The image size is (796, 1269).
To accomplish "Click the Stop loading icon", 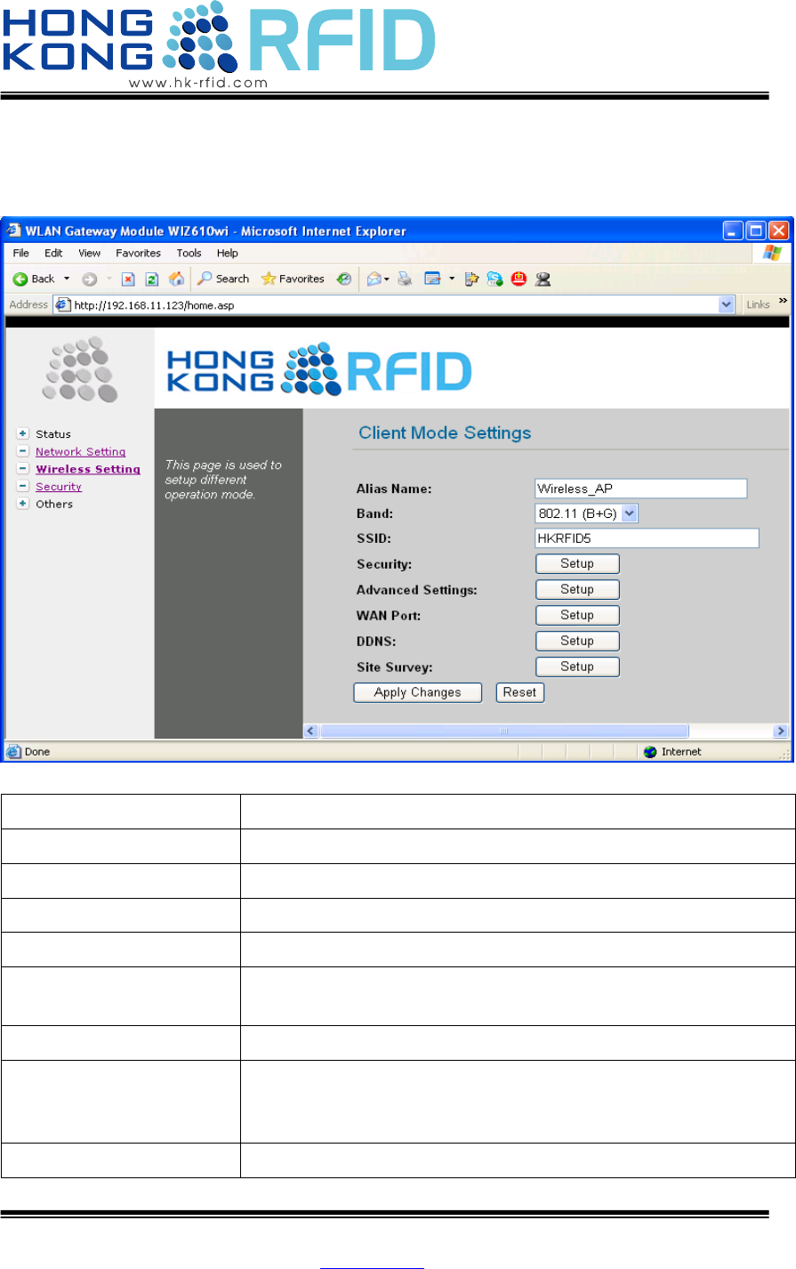I will coord(128,279).
